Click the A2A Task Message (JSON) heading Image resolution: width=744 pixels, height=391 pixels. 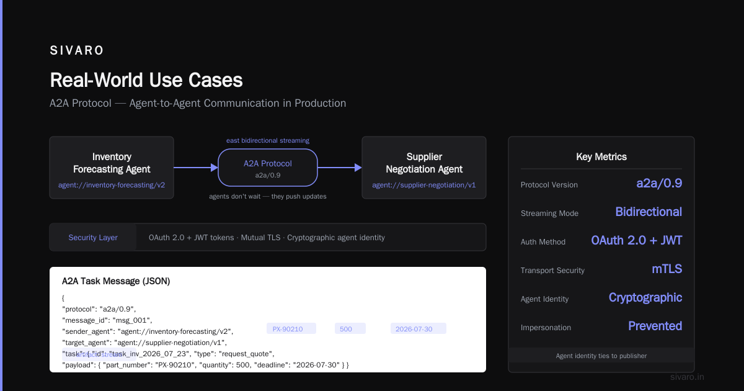(116, 281)
